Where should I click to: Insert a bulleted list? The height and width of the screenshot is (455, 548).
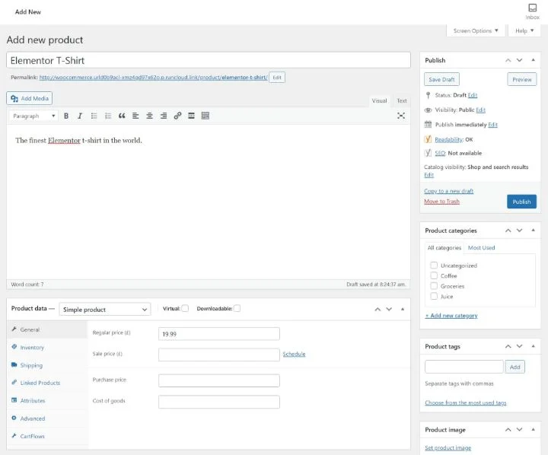tap(94, 116)
